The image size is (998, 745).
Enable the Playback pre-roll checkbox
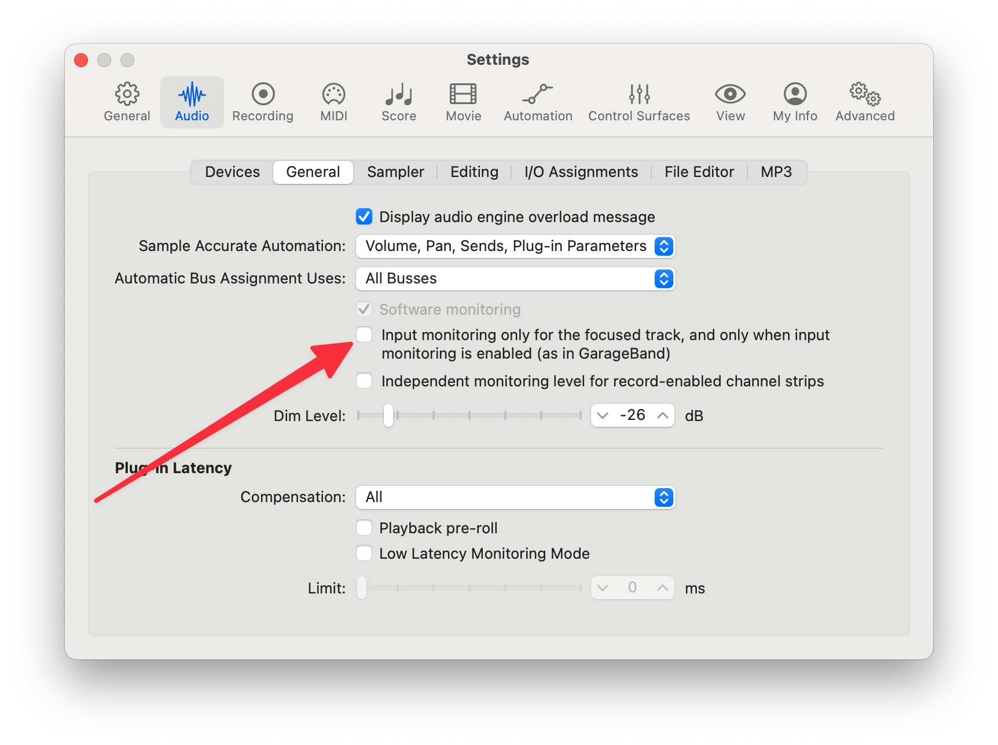click(364, 528)
